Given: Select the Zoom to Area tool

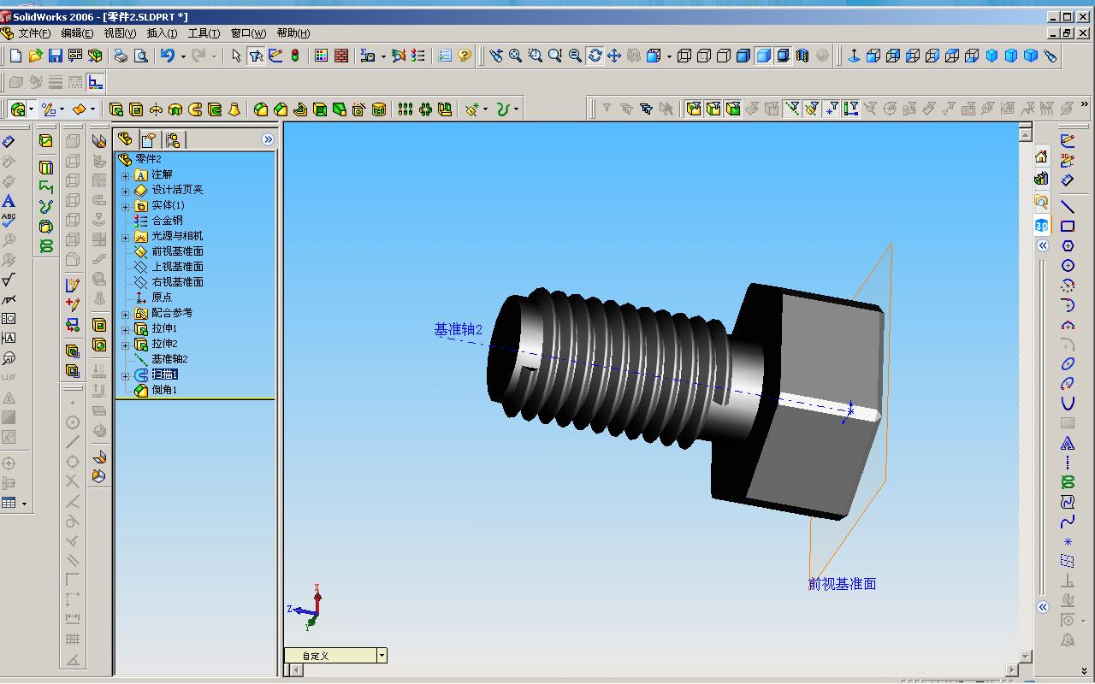Looking at the screenshot, I should click(x=535, y=56).
